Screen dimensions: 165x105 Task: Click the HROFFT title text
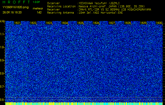(16, 2)
